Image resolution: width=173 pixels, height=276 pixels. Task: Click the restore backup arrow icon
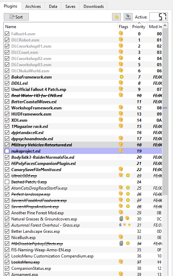click(x=116, y=17)
